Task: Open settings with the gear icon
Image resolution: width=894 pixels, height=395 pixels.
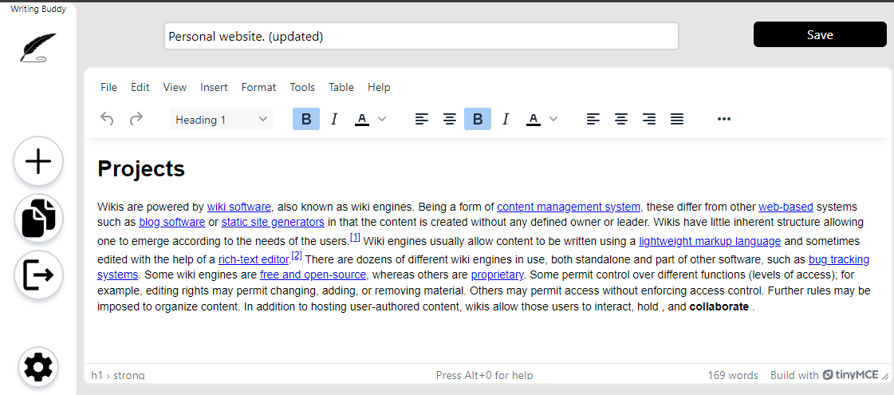Action: (38, 367)
